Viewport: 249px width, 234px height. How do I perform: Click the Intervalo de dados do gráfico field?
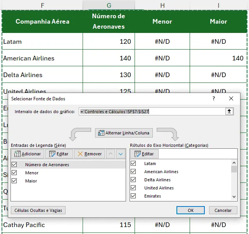(x=152, y=111)
